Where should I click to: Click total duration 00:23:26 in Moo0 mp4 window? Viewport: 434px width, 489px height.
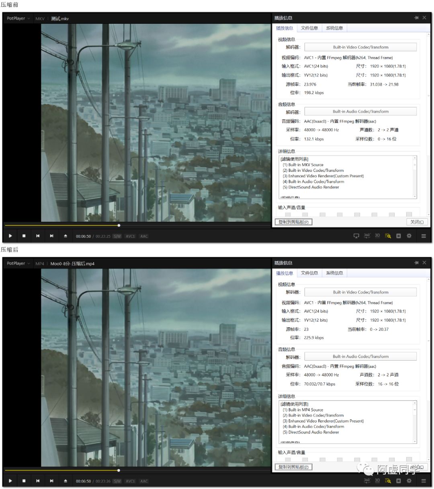click(103, 481)
